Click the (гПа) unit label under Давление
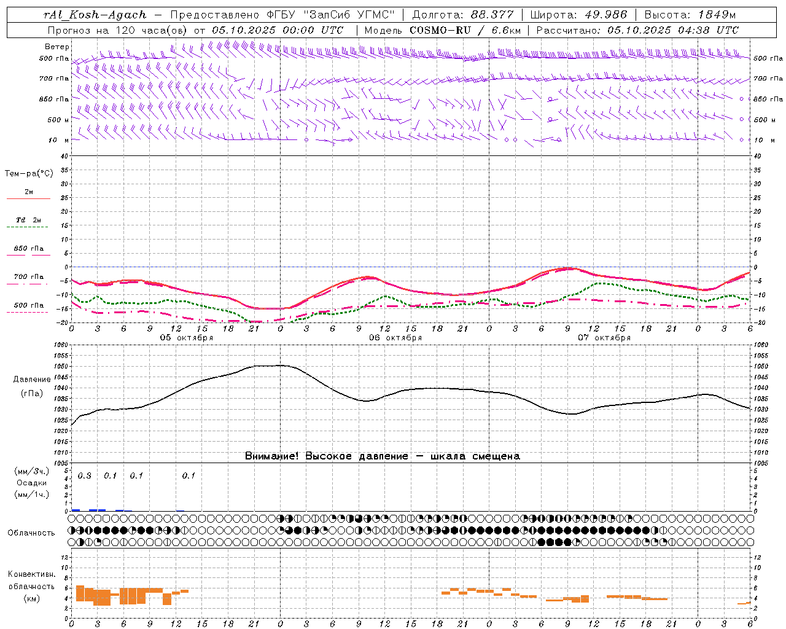786x629 pixels. point(32,394)
